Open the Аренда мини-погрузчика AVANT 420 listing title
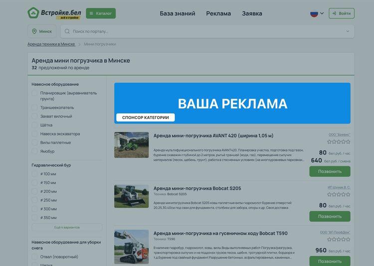The image size is (374, 266). tap(213, 135)
